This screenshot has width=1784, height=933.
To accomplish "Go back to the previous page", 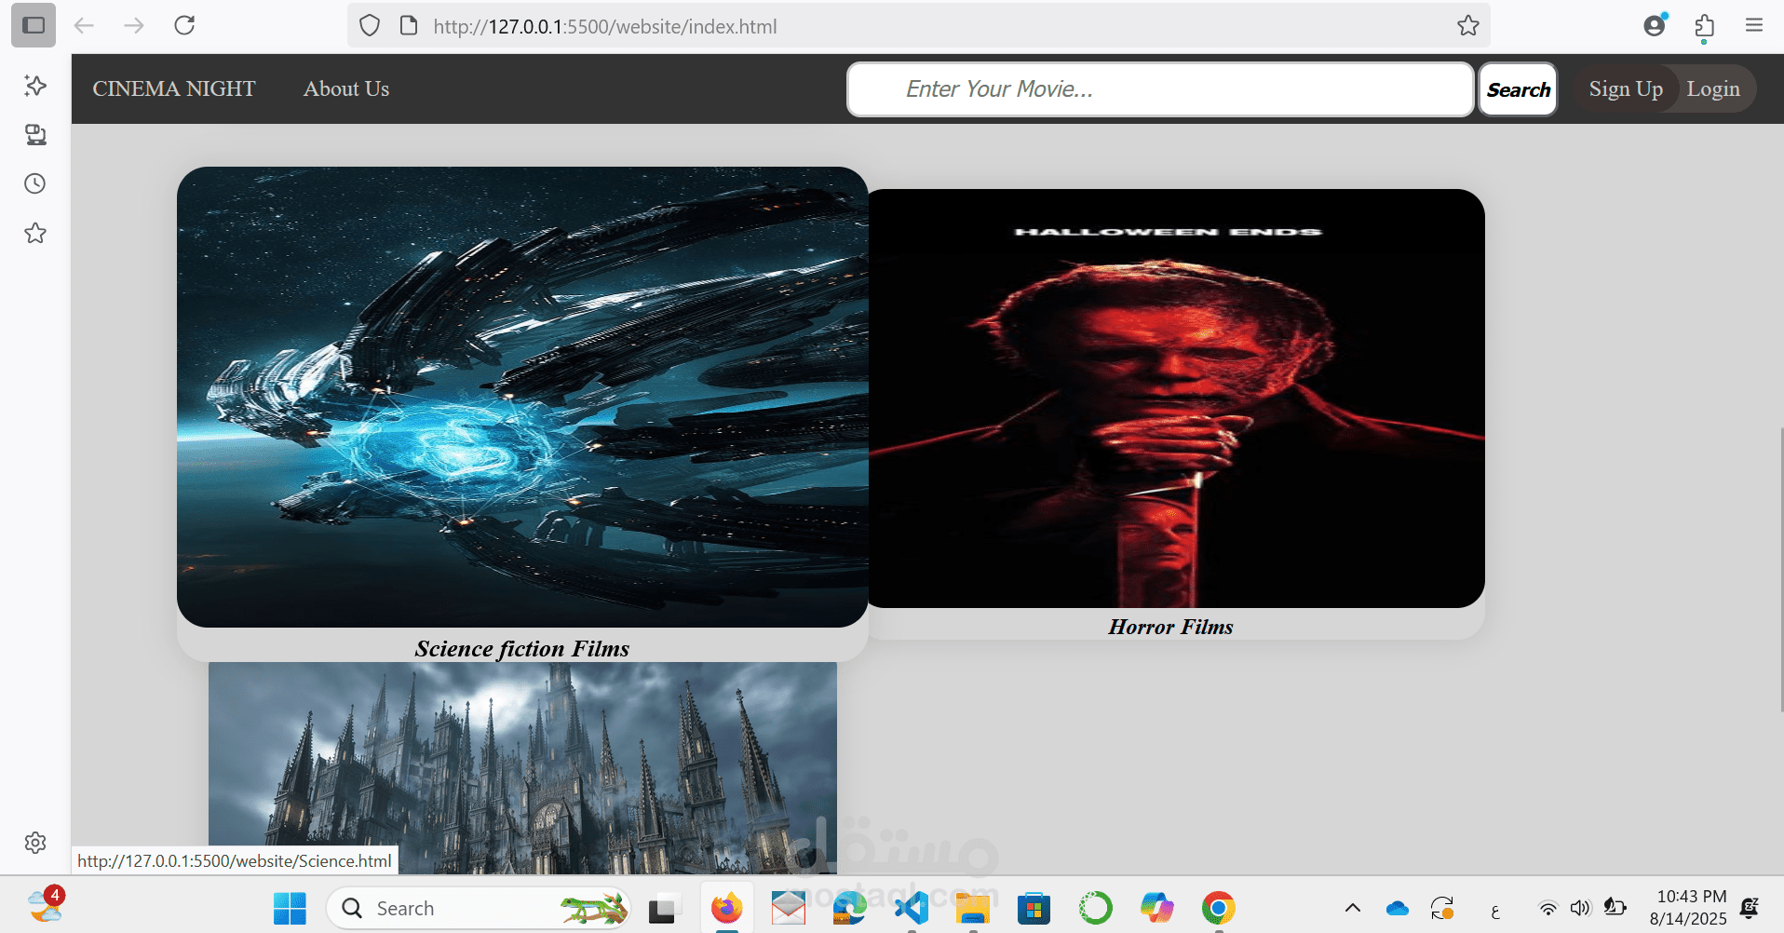I will tap(84, 25).
